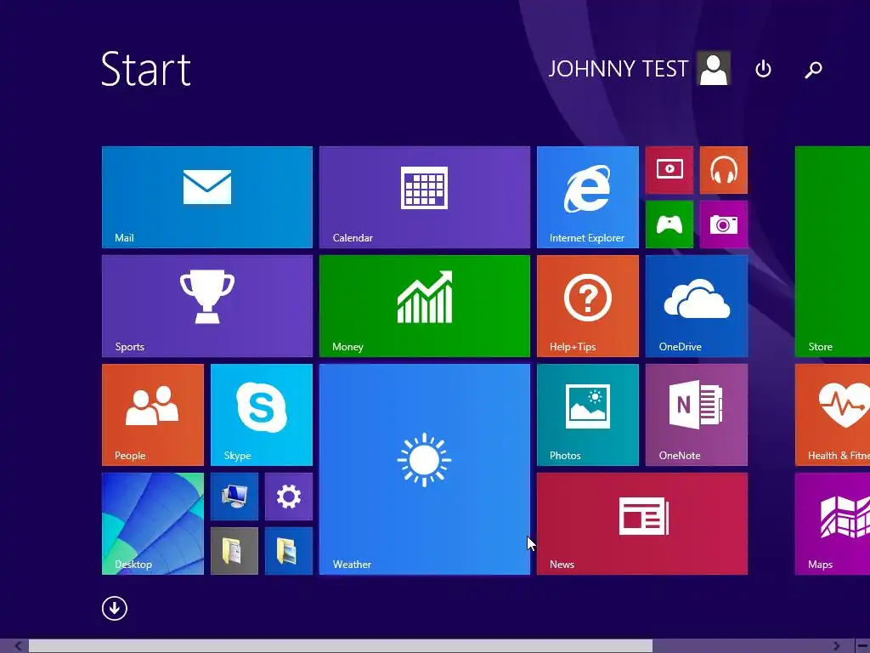Open the Store tile
The height and width of the screenshot is (653, 870).
tap(833, 252)
